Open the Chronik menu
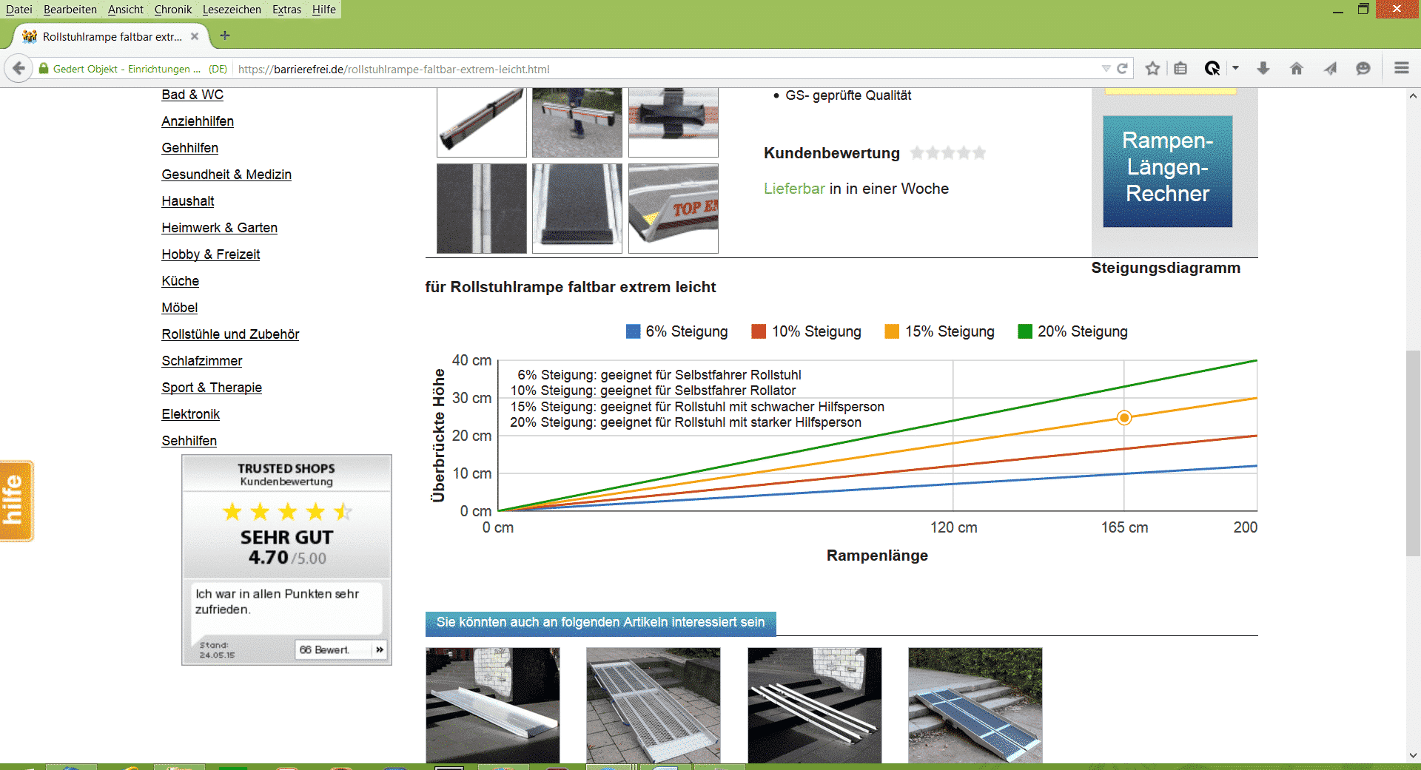This screenshot has height=770, width=1421. pyautogui.click(x=172, y=10)
